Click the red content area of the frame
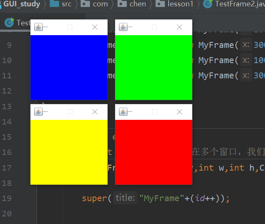 pos(154,152)
